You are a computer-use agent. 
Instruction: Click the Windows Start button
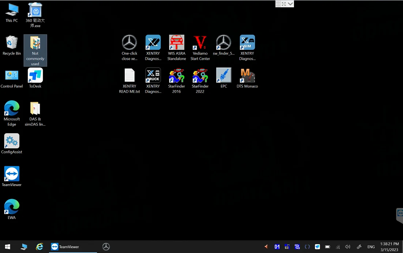pos(7,247)
